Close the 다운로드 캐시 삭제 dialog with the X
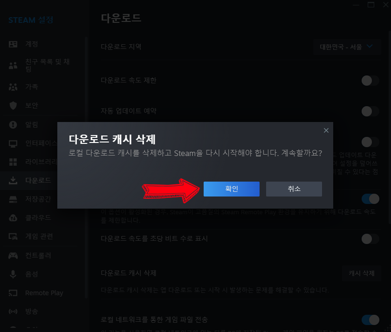 click(326, 130)
